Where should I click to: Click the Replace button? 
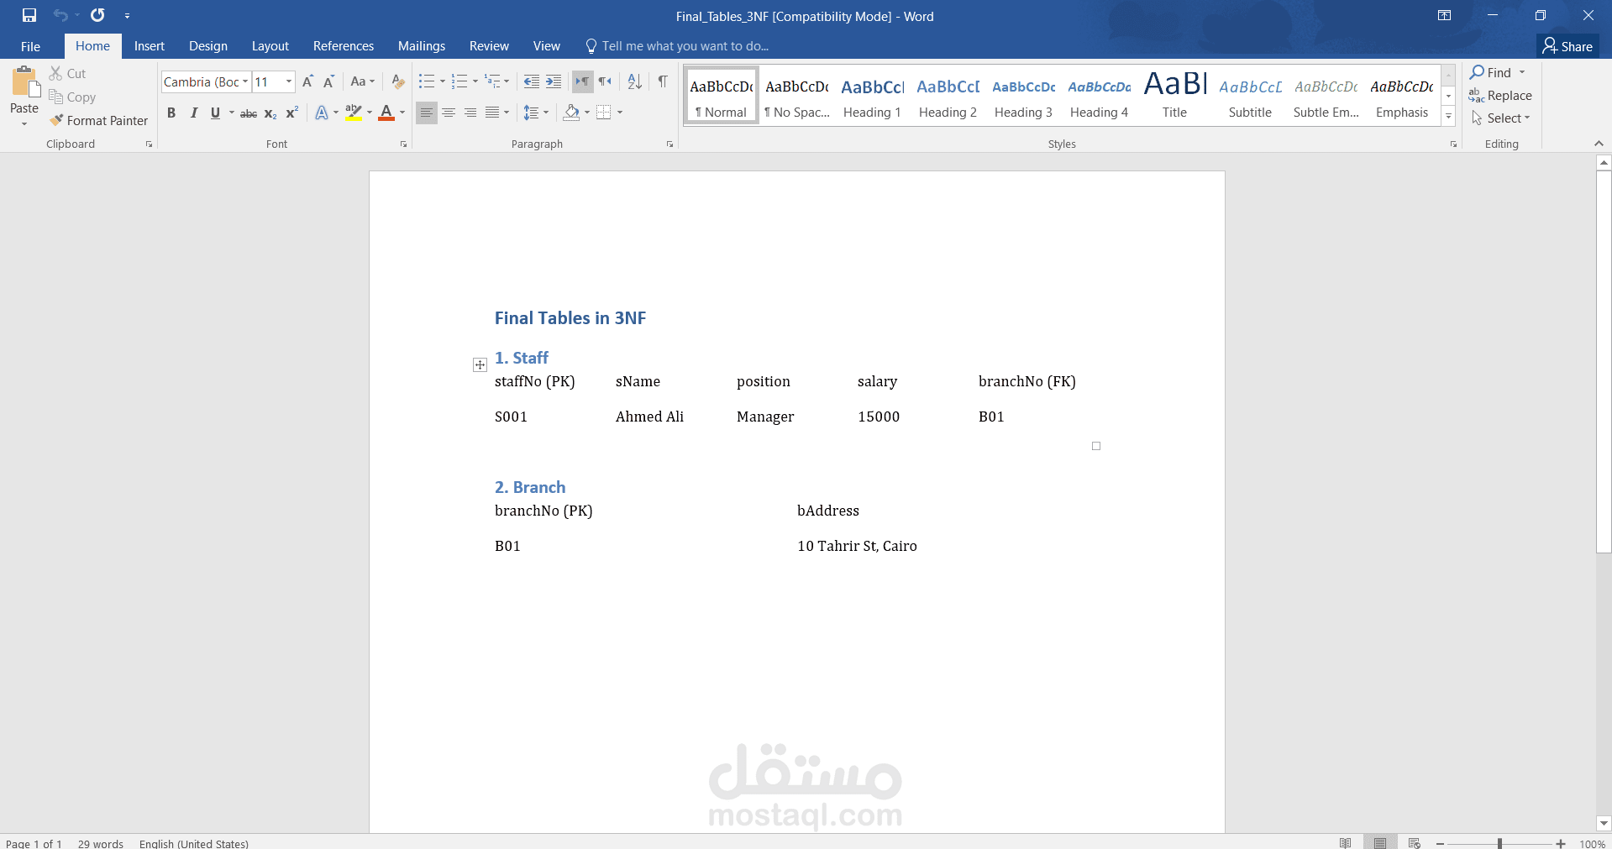(x=1500, y=96)
